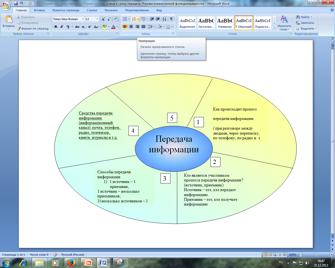Click Выделить (Select) button
This screenshot has height=268, width=335.
[306, 29]
